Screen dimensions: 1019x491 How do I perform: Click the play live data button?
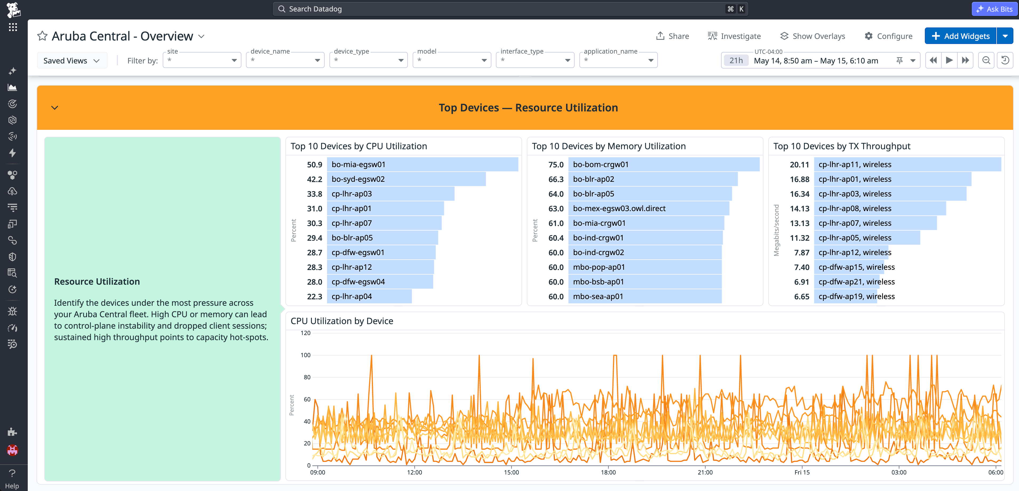(949, 60)
